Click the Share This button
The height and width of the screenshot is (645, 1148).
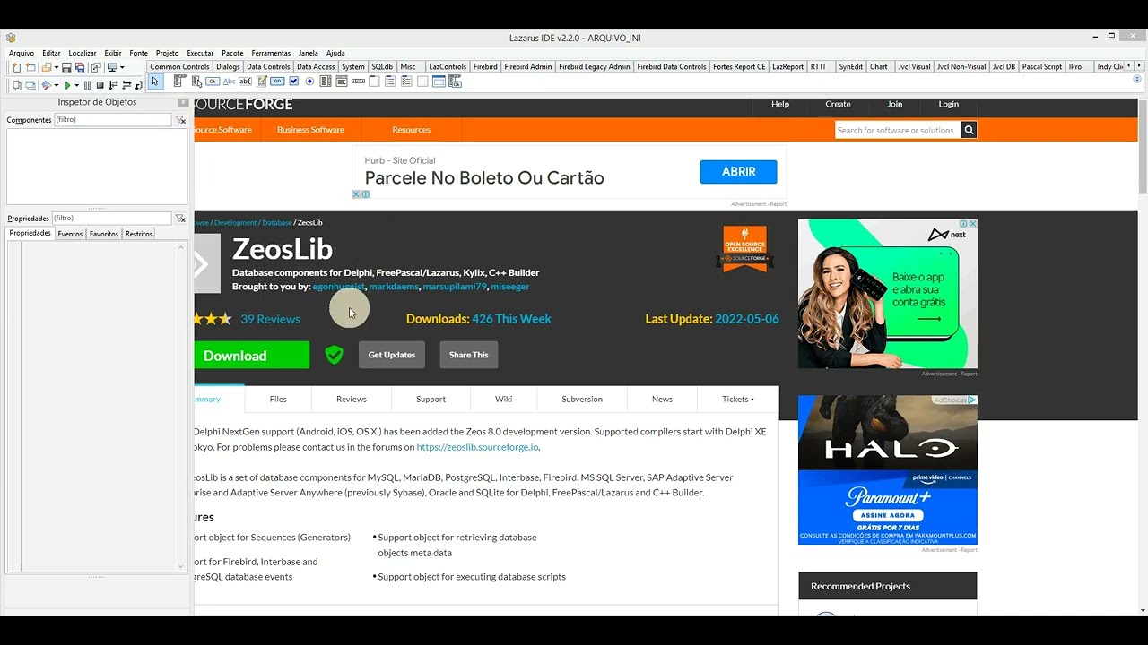pos(468,355)
